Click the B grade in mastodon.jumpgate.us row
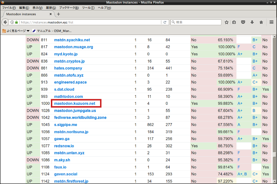This screenshot has height=184, width=277. [254, 111]
